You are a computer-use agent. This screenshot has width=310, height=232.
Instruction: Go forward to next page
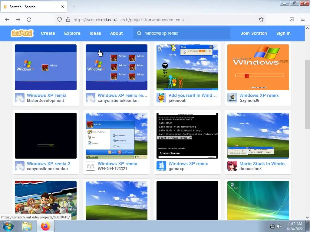pos(18,20)
